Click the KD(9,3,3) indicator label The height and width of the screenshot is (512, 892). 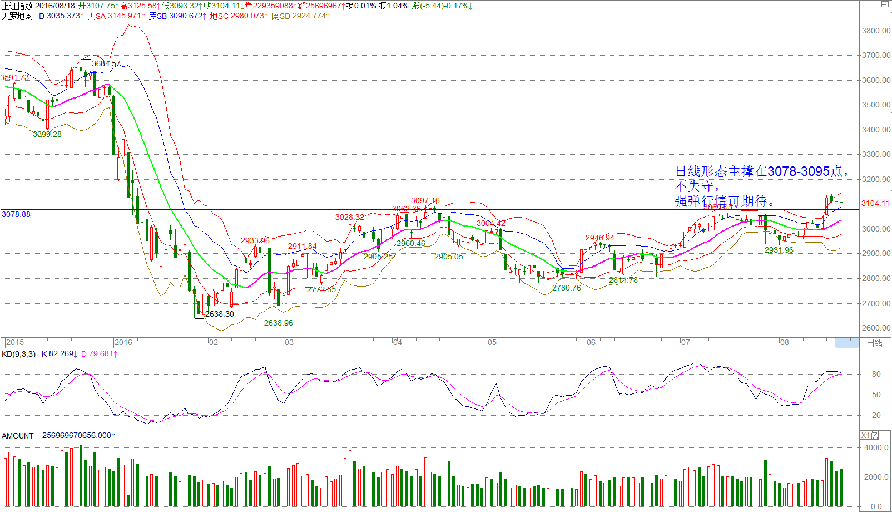(x=19, y=354)
